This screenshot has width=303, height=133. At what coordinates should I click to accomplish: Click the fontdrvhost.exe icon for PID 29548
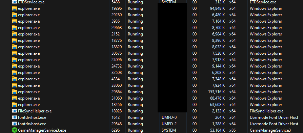point(15,124)
